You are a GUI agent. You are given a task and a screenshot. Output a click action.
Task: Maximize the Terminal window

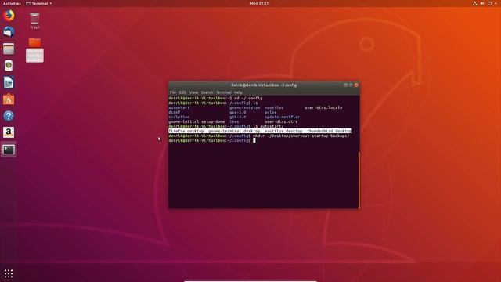coord(351,85)
